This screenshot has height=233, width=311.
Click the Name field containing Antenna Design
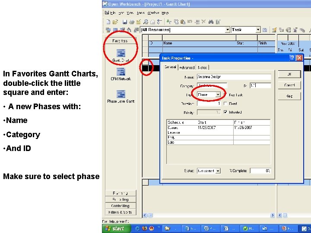coord(234,77)
